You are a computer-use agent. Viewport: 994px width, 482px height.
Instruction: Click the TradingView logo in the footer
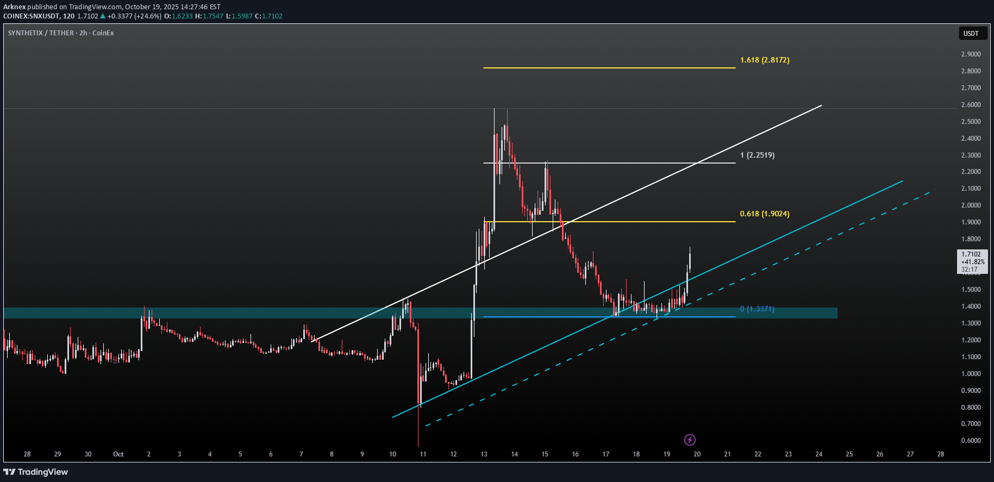pos(36,472)
